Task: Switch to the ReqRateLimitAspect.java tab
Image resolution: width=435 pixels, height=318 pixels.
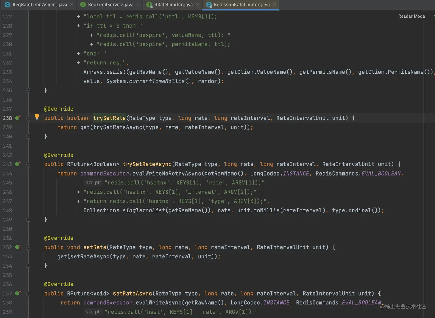Action: click(x=40, y=5)
